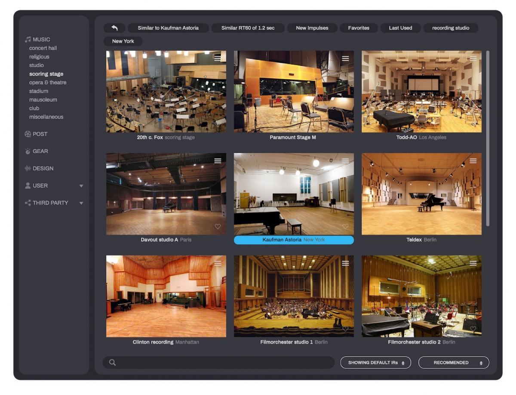The height and width of the screenshot is (395, 516).
Task: Select the Kaufman Astoria thumbnail
Action: click(x=294, y=194)
